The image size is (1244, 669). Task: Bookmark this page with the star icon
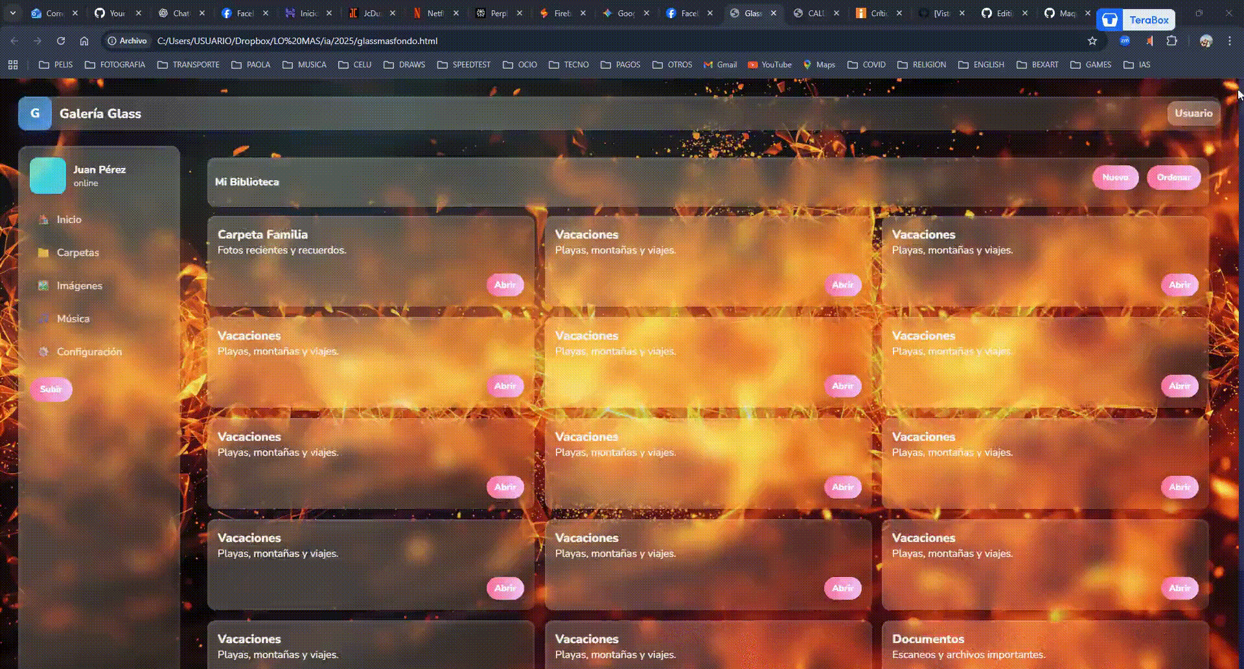(x=1092, y=41)
